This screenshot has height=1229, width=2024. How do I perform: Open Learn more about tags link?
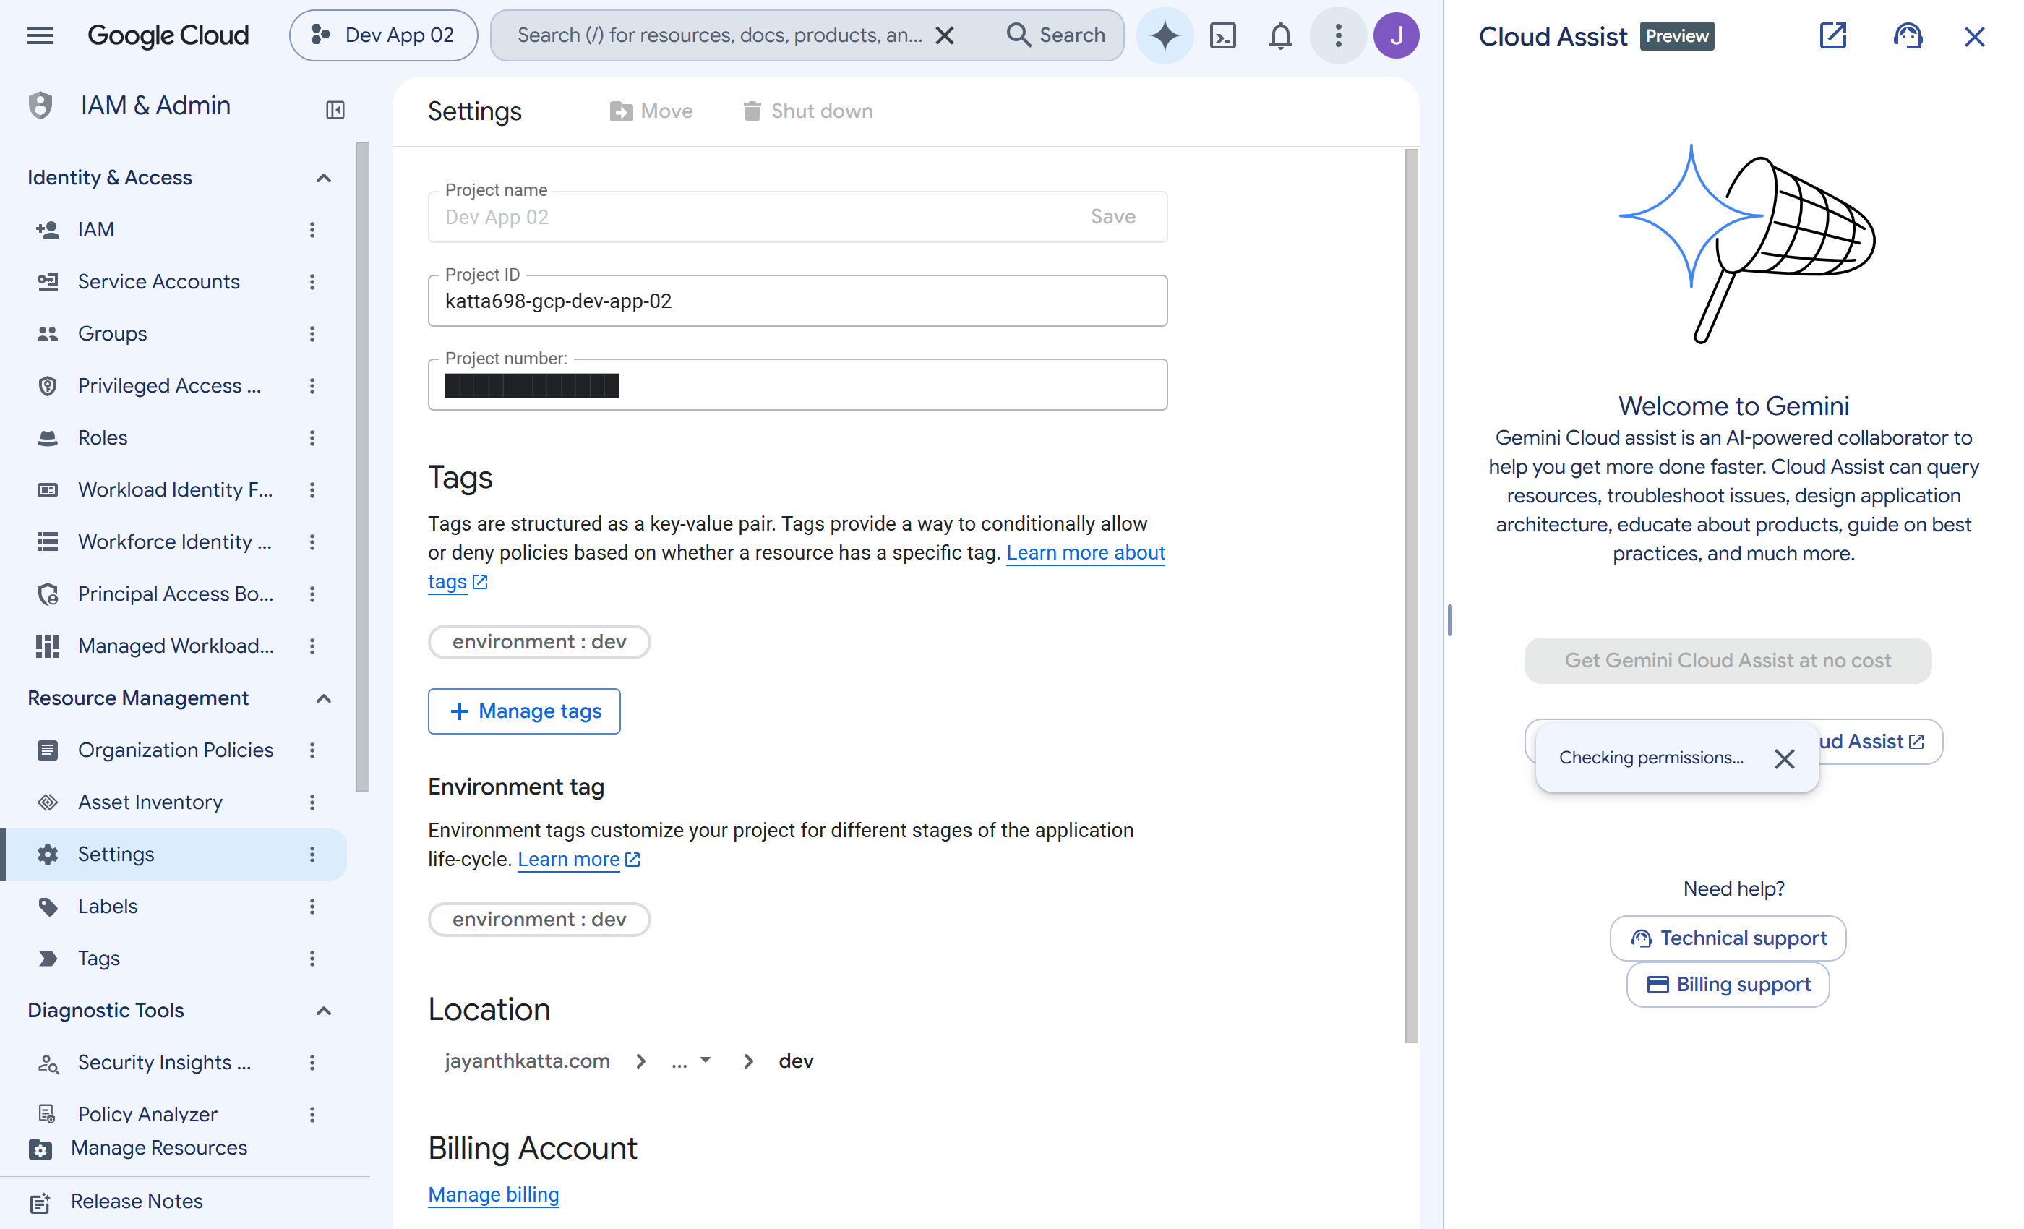(x=1085, y=553)
